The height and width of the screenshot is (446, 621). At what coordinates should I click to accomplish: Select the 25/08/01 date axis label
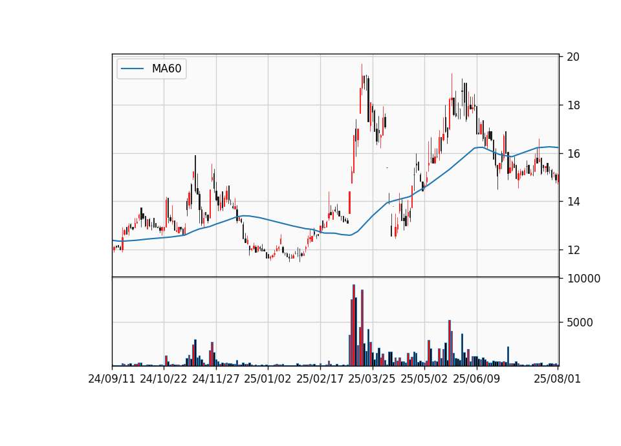tap(557, 379)
